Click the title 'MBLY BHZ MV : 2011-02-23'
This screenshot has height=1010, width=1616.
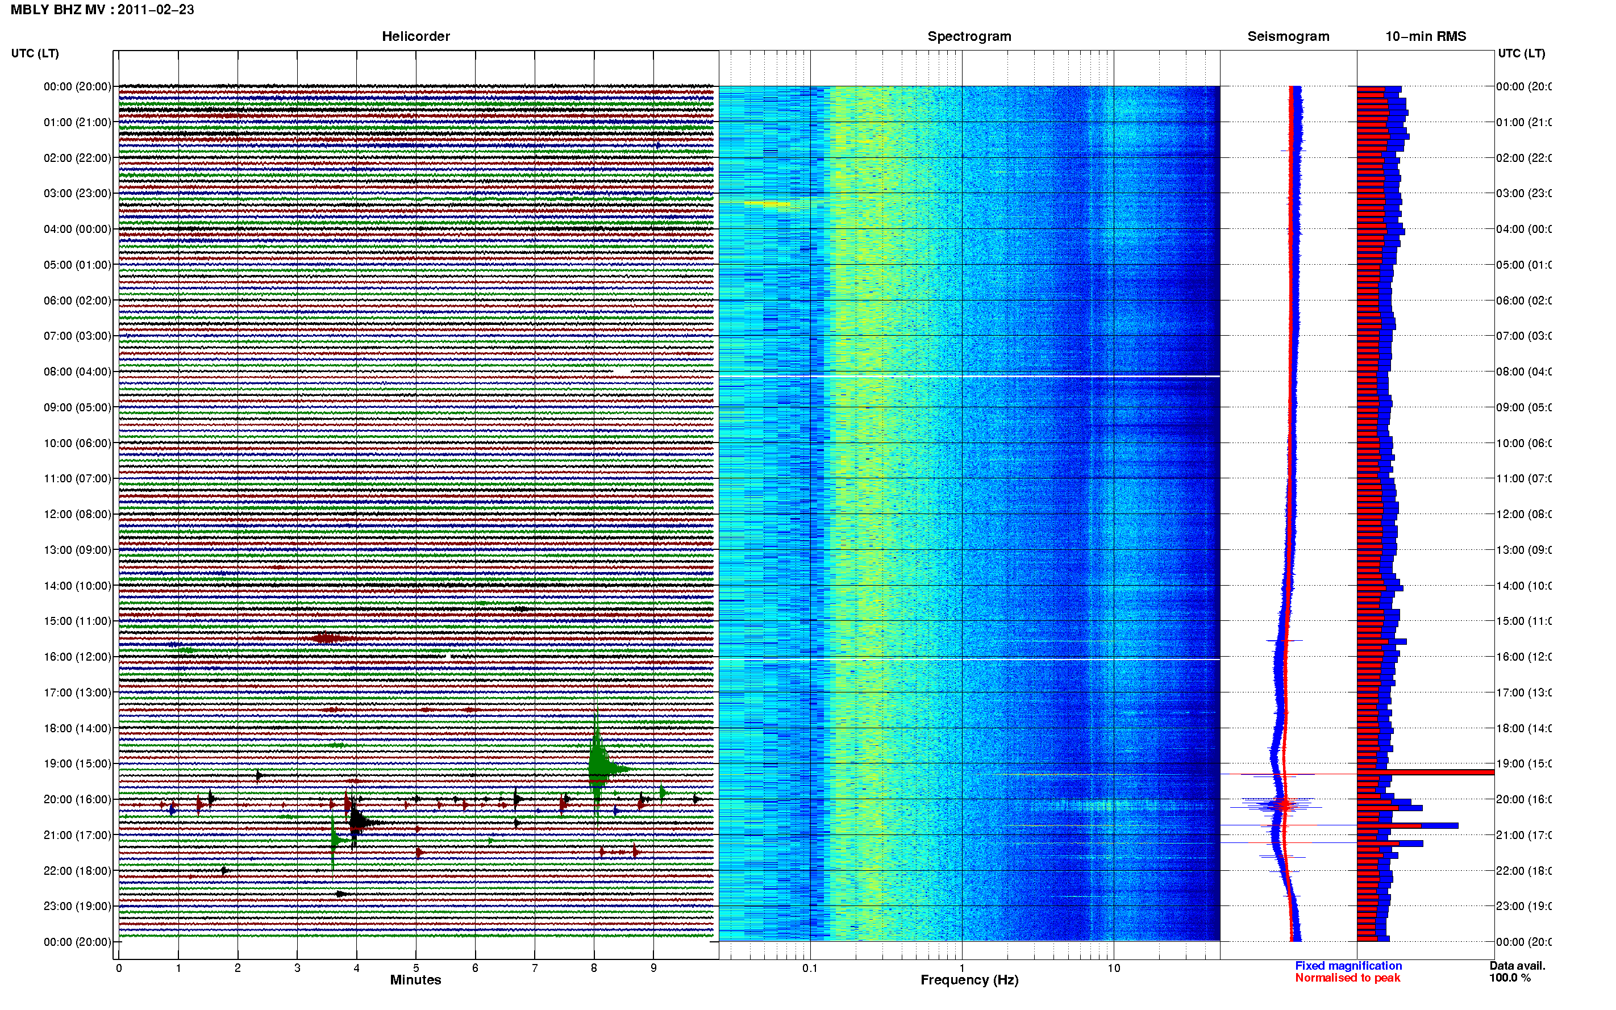(102, 10)
